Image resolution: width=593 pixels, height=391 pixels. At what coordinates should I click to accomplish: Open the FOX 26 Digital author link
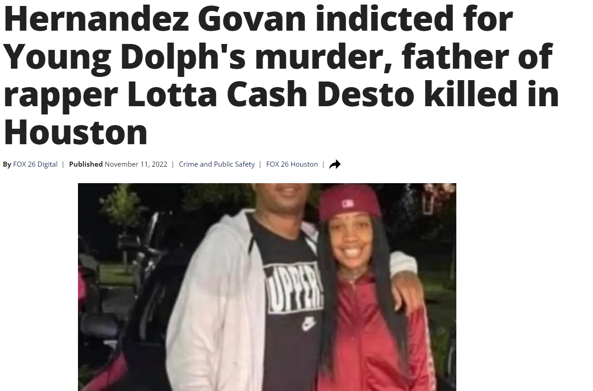click(35, 164)
